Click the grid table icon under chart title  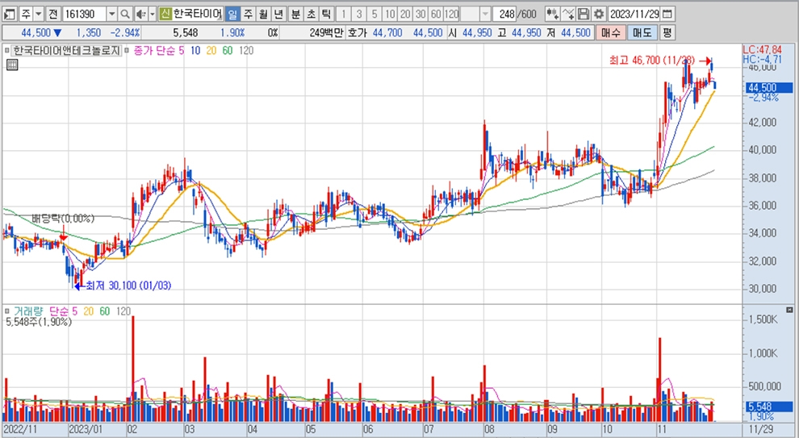coord(12,65)
